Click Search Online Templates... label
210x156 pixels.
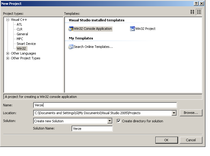coord(93,47)
